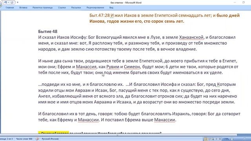Click the bold text 'сто сорок семь лет.'
The height and width of the screenshot is (141, 251).
click(x=164, y=21)
